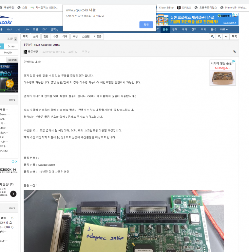Image resolution: width=249 pixels, height=252 pixels.
Task: Open the 러시아 냉동 손질 product ad
Action: tap(222, 73)
